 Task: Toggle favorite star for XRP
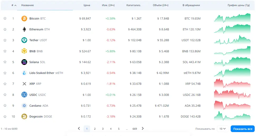[5, 84]
